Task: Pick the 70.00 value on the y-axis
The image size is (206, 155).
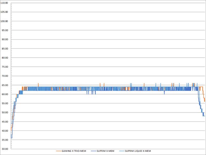Action: coord(6,76)
